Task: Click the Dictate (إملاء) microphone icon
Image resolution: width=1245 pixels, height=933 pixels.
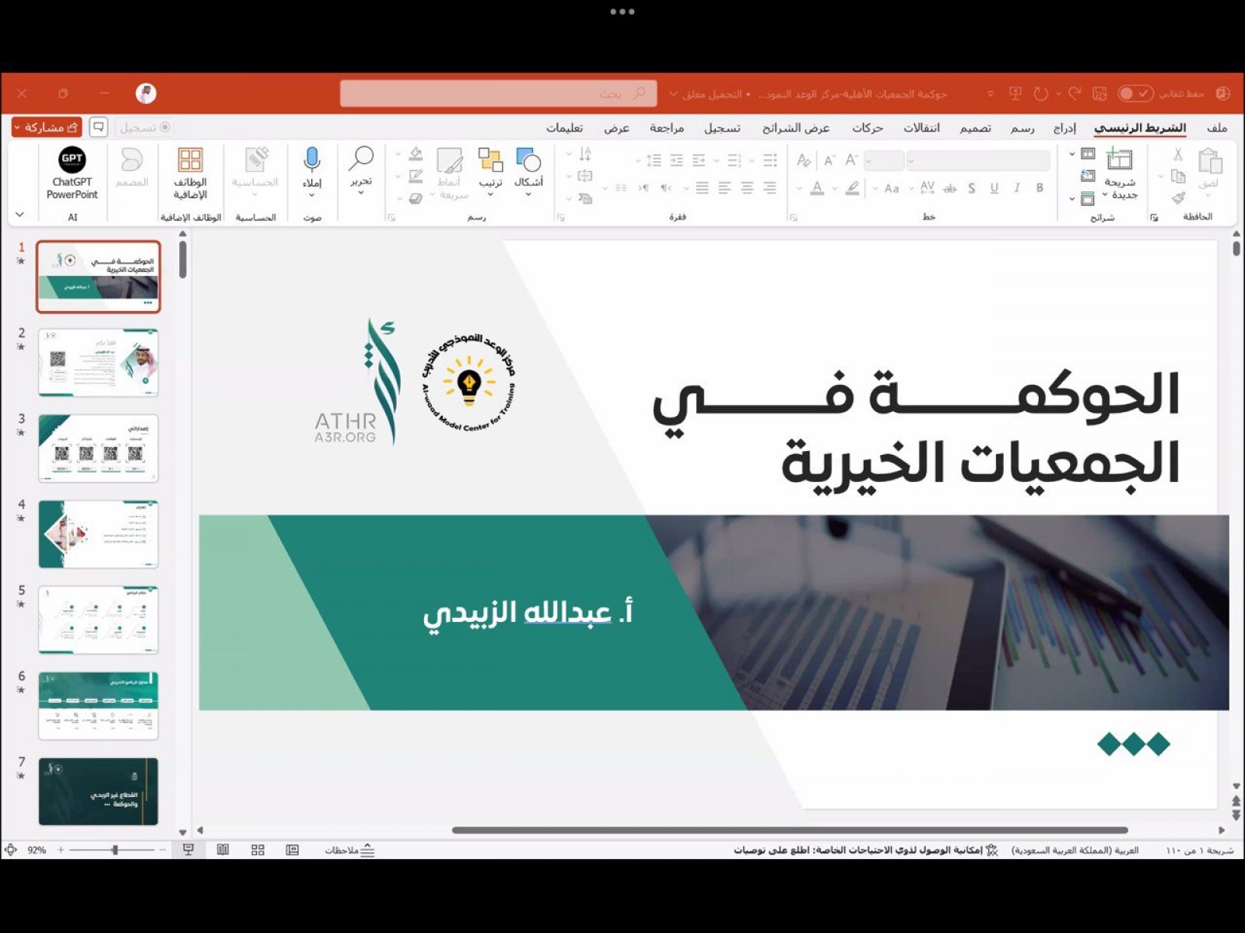Action: coord(312,169)
